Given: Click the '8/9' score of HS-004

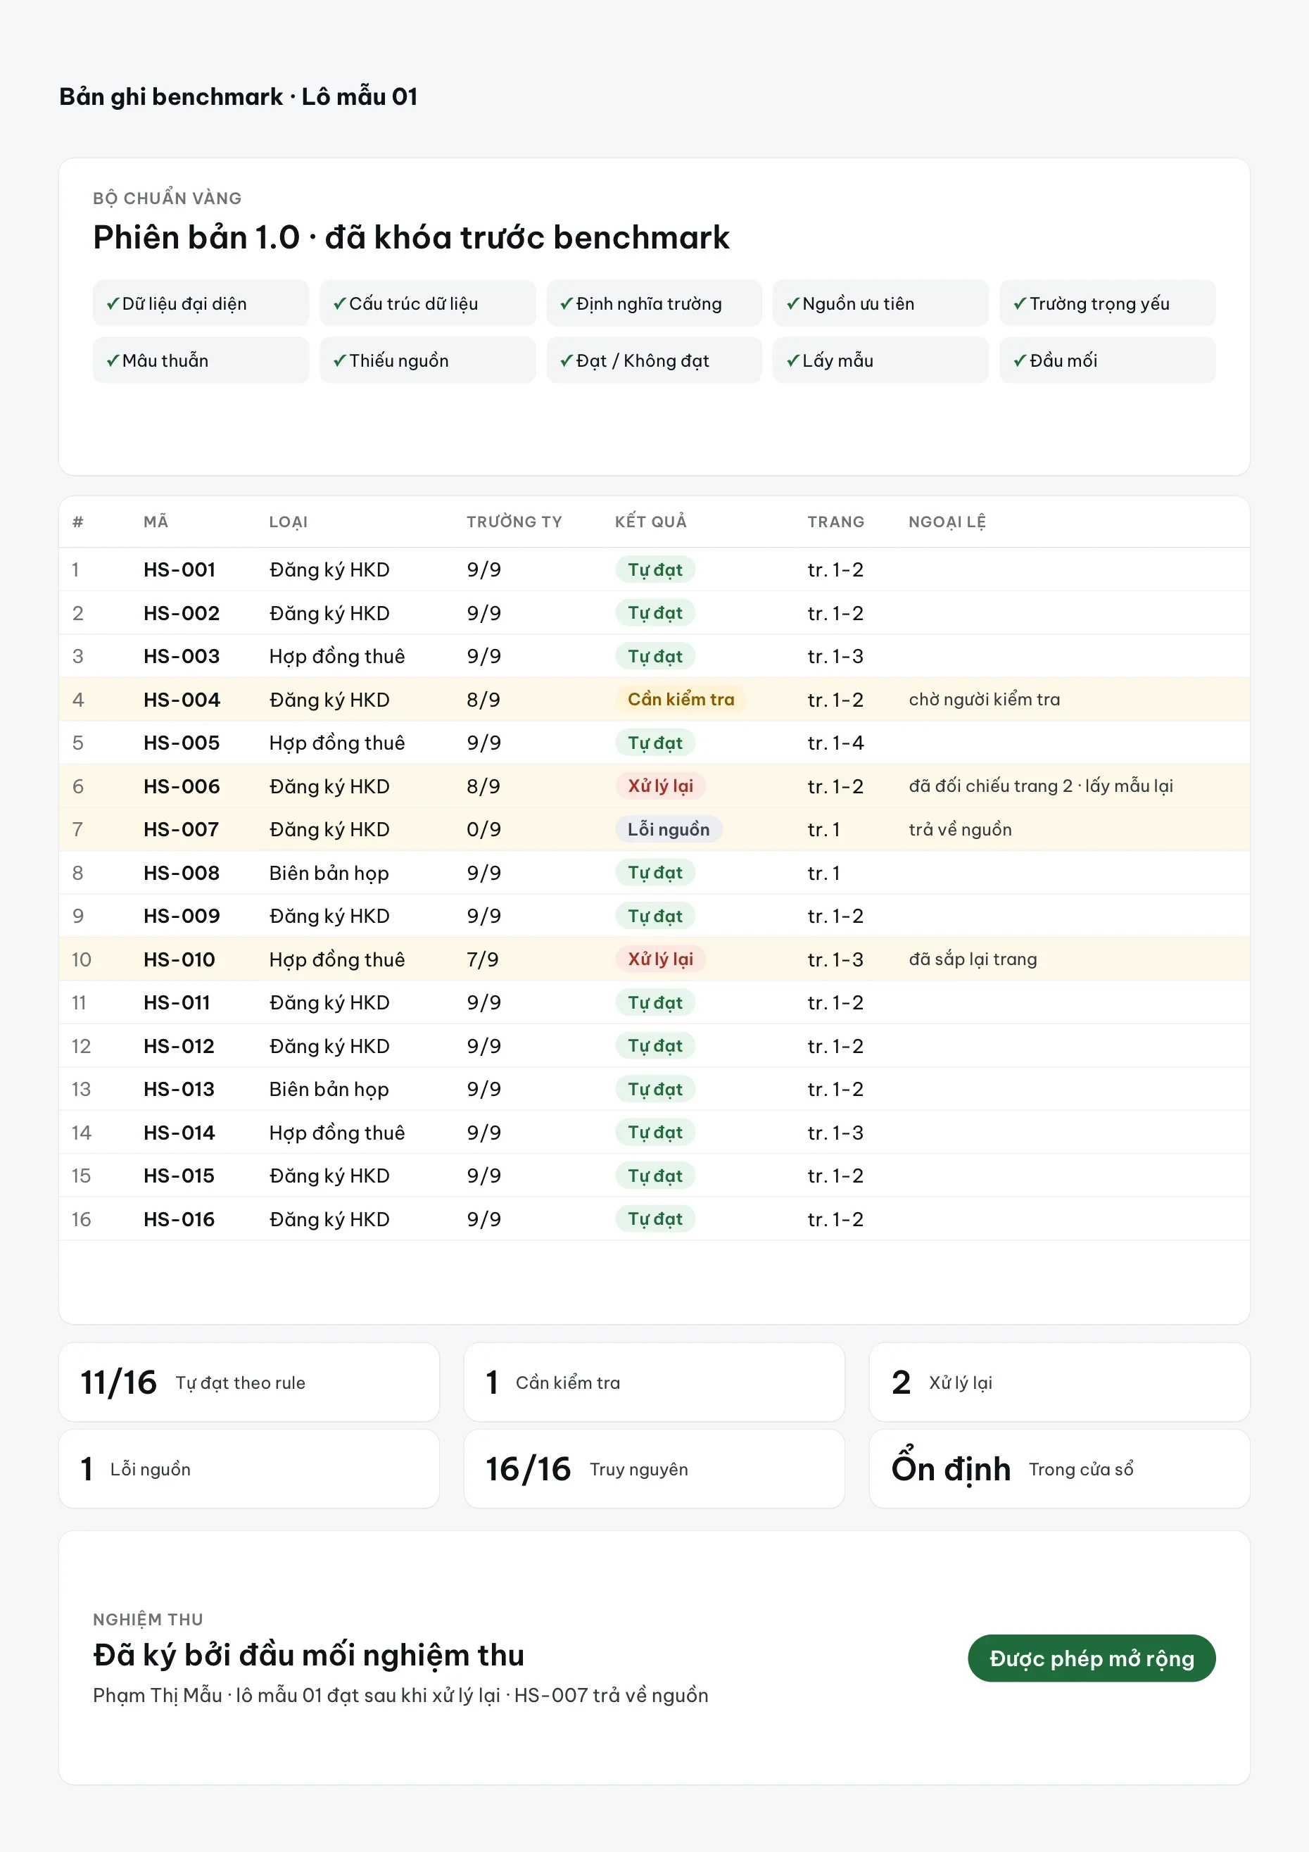Looking at the screenshot, I should pos(483,700).
